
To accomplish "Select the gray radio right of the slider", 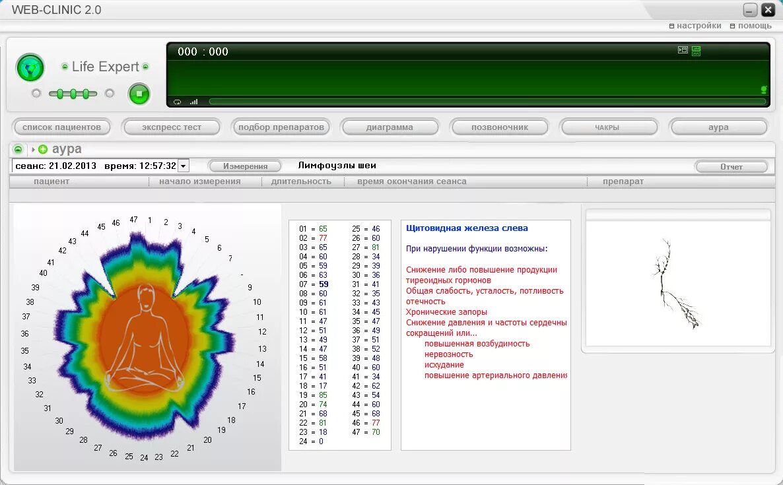I will point(110,93).
